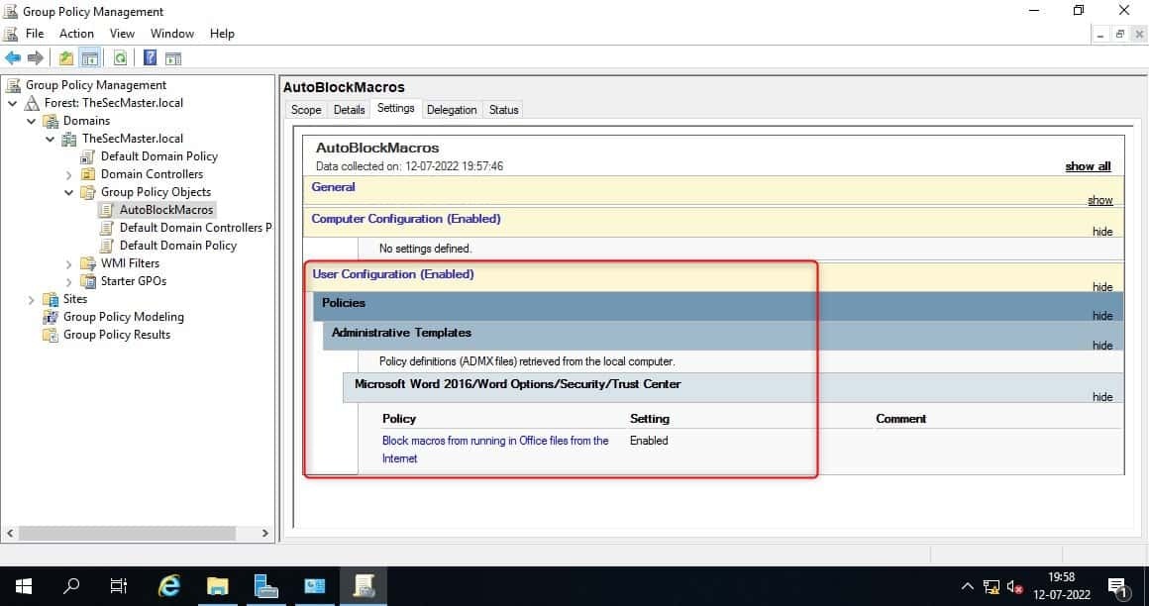The image size is (1149, 606).
Task: Hide the Policies section
Action: click(1102, 316)
